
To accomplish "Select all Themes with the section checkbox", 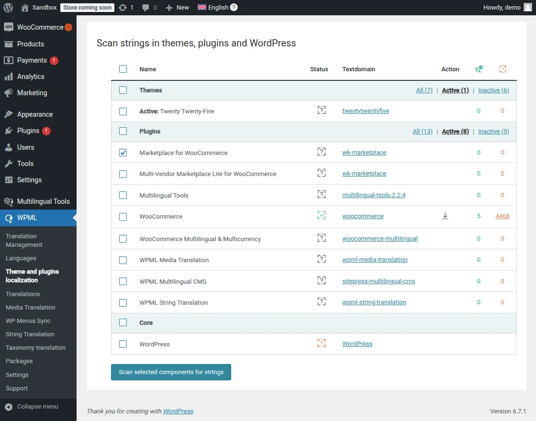I will (x=123, y=90).
